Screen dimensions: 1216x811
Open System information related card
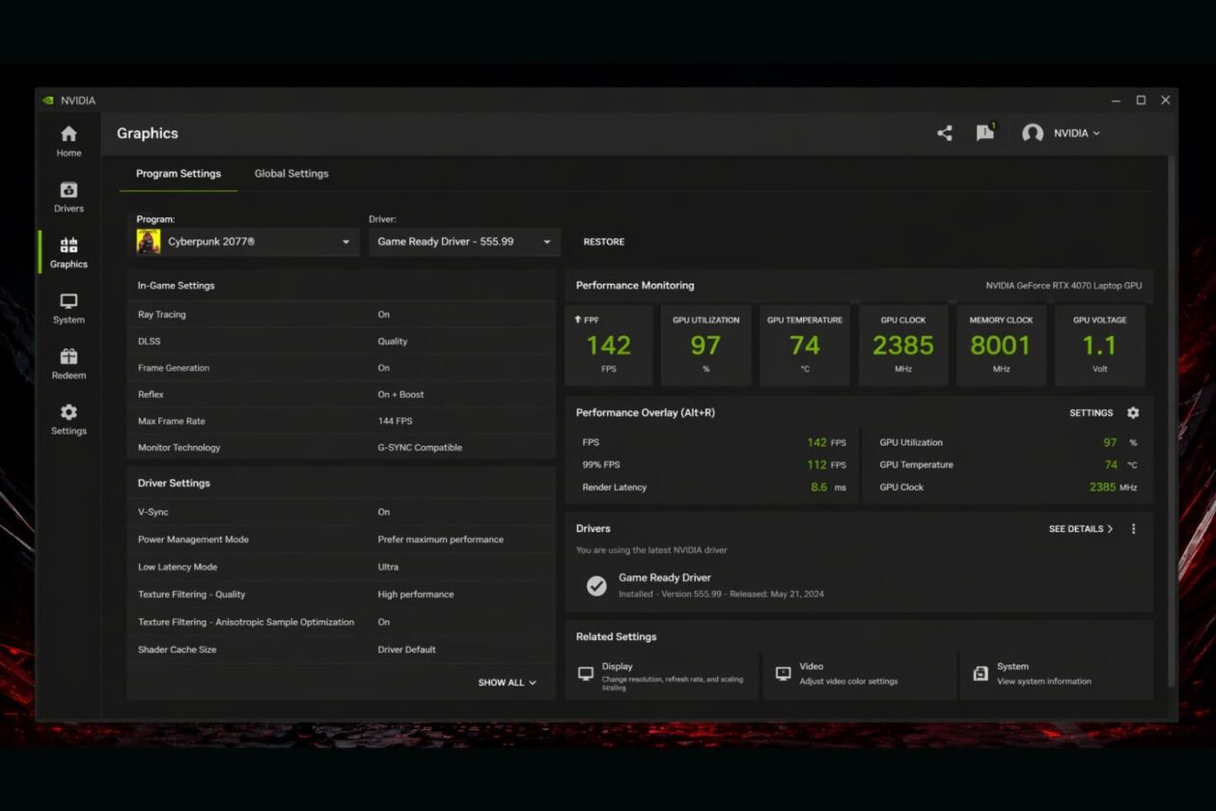coord(1057,674)
